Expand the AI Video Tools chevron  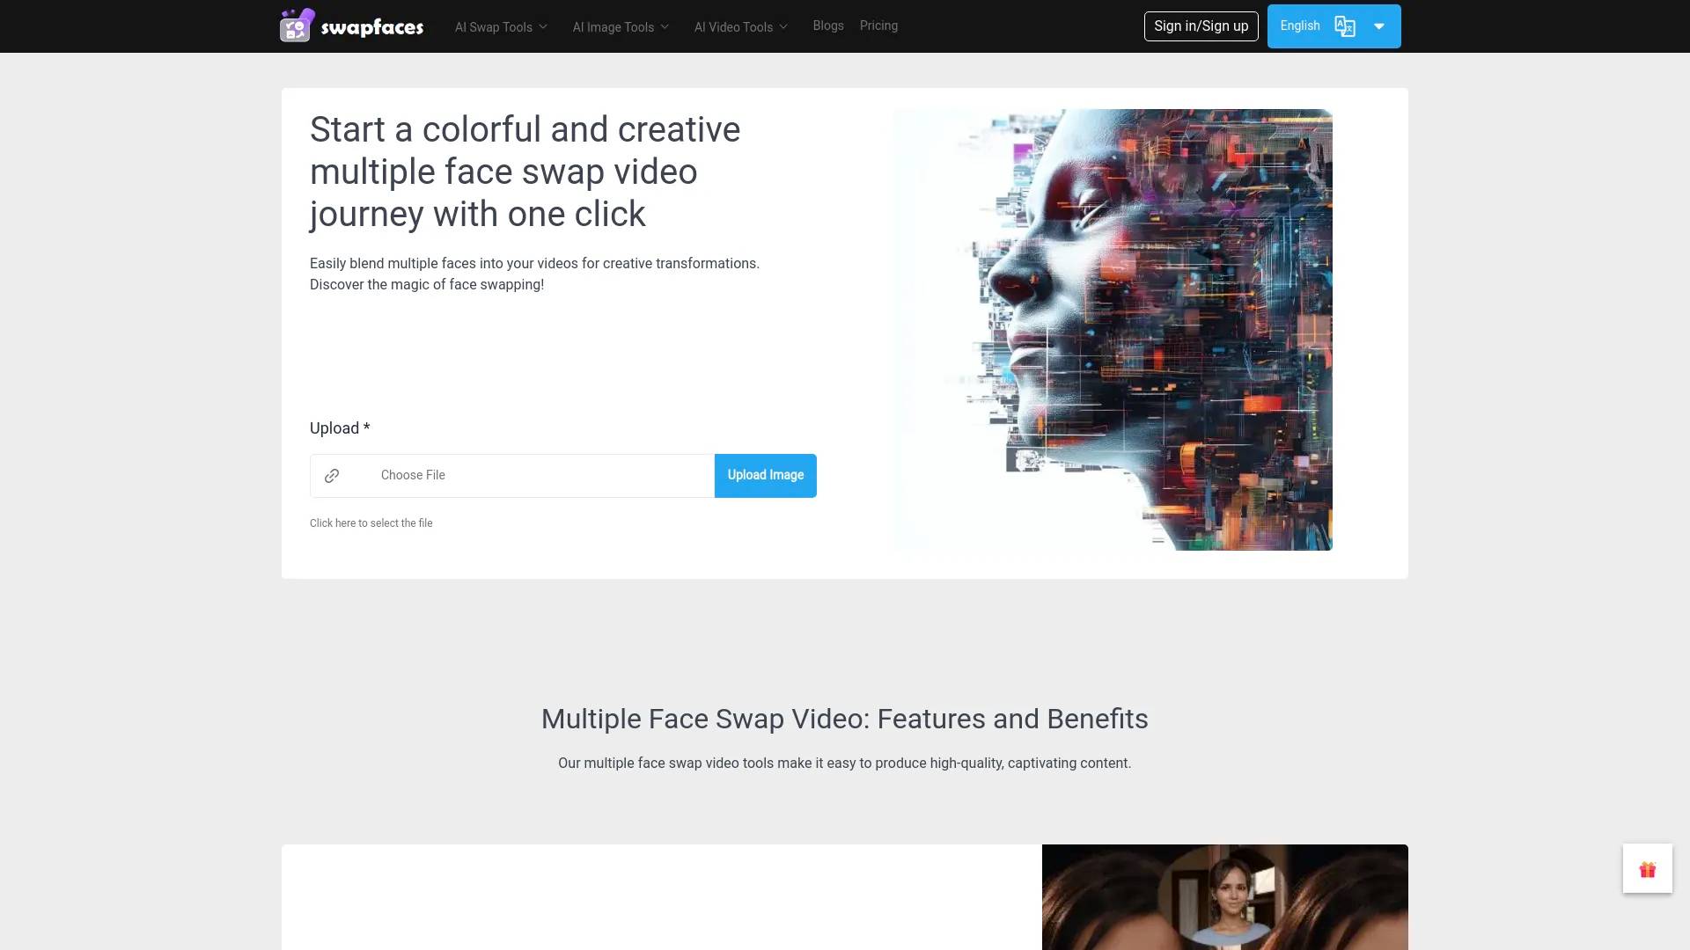tap(783, 26)
